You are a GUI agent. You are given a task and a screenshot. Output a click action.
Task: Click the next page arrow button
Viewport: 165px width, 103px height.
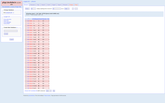(73, 9)
